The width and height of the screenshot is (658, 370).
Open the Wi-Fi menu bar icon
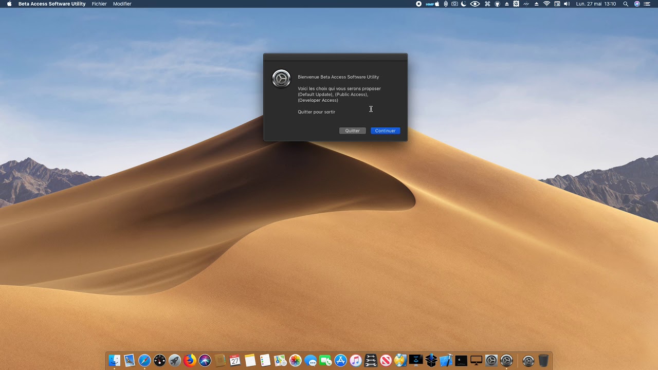(546, 4)
